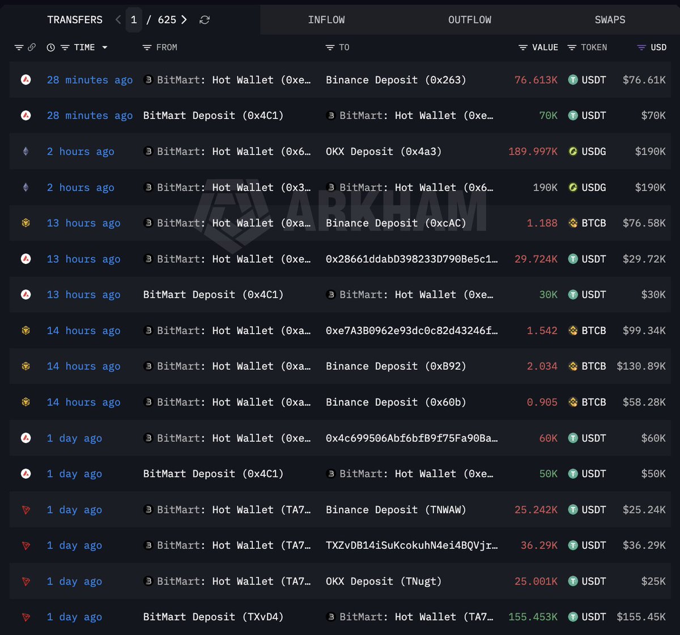The image size is (680, 635).
Task: Click the page number 1 input field
Action: pos(134,20)
